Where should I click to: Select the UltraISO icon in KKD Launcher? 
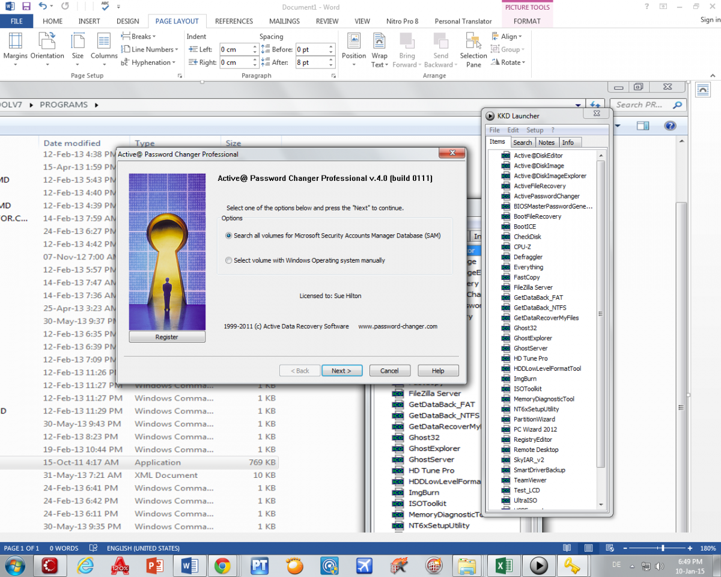(506, 501)
